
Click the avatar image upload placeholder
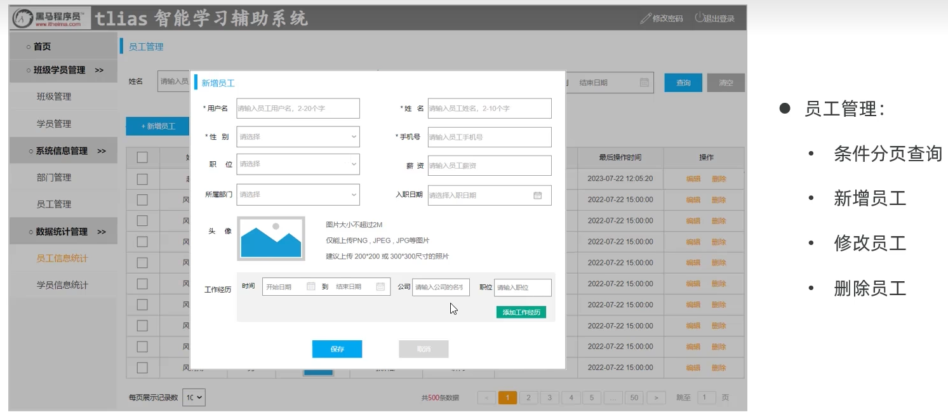pyautogui.click(x=271, y=239)
